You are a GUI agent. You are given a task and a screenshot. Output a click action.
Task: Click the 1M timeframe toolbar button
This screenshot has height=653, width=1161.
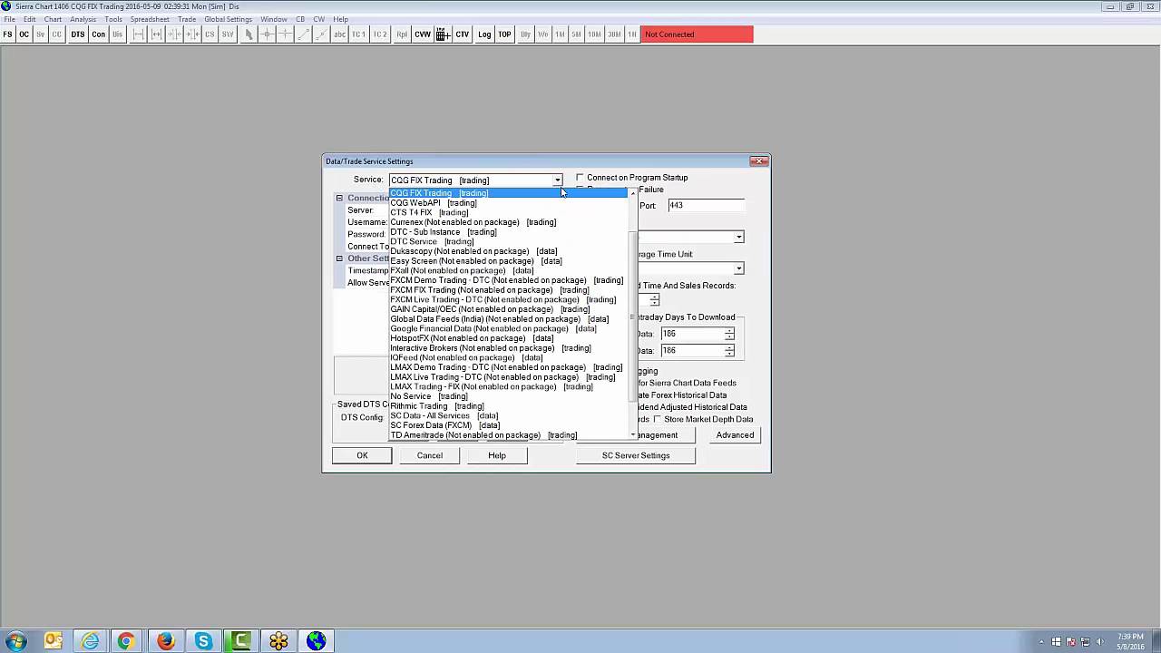point(561,34)
